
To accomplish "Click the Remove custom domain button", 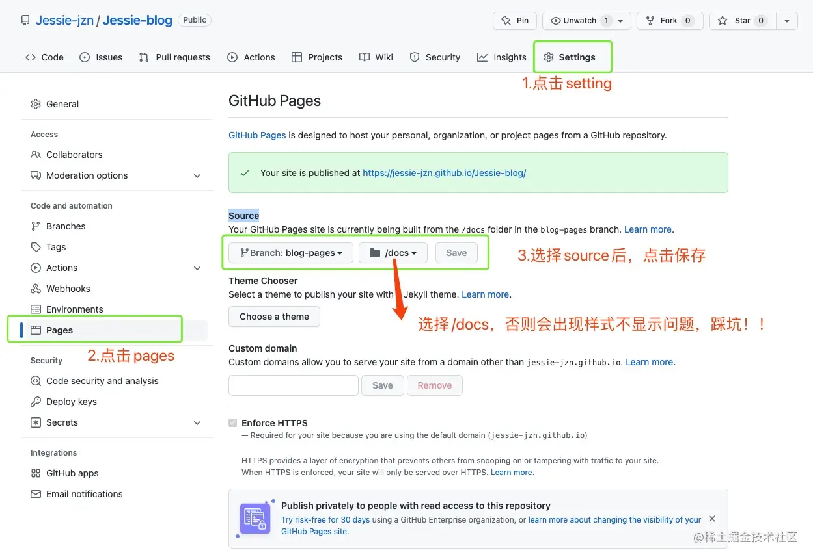I will click(435, 385).
